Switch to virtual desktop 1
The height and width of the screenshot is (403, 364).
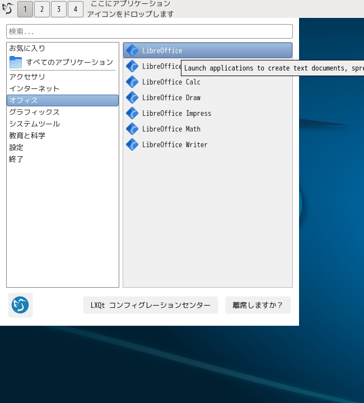coord(25,10)
